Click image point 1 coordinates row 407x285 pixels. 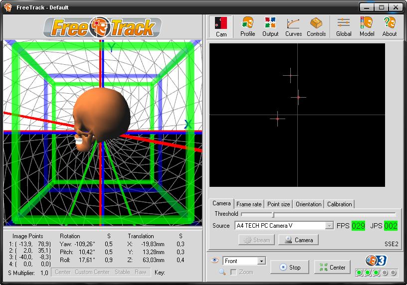click(x=29, y=244)
